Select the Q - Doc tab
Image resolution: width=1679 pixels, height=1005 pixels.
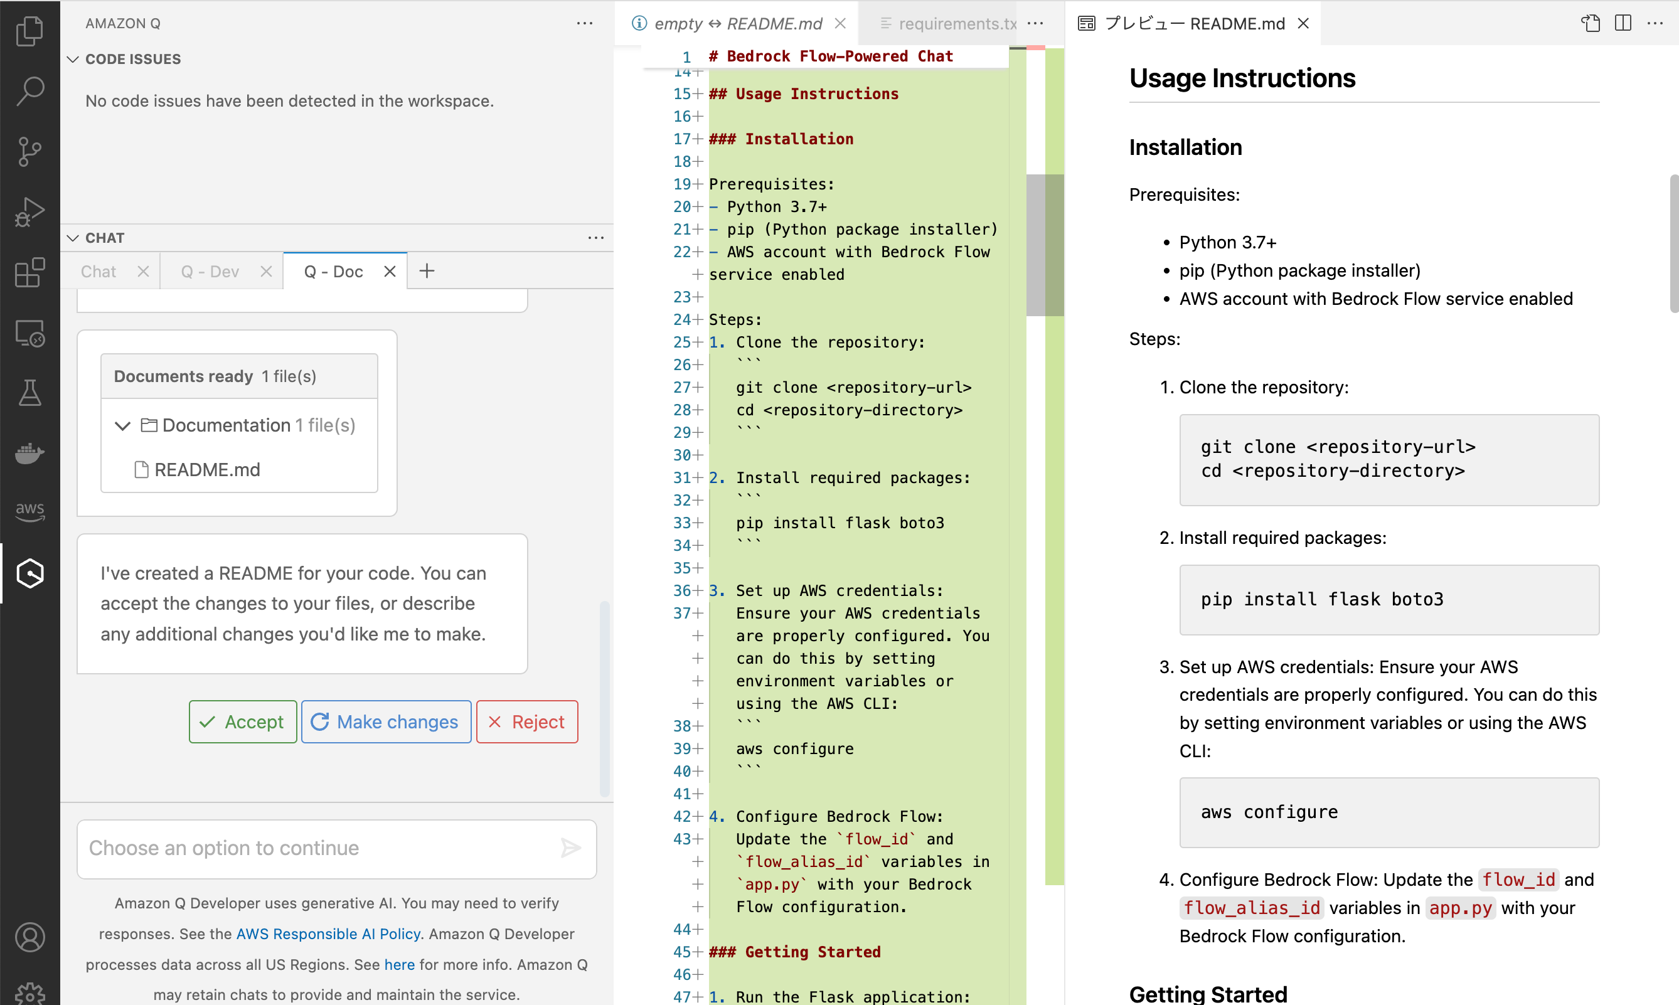pos(333,271)
